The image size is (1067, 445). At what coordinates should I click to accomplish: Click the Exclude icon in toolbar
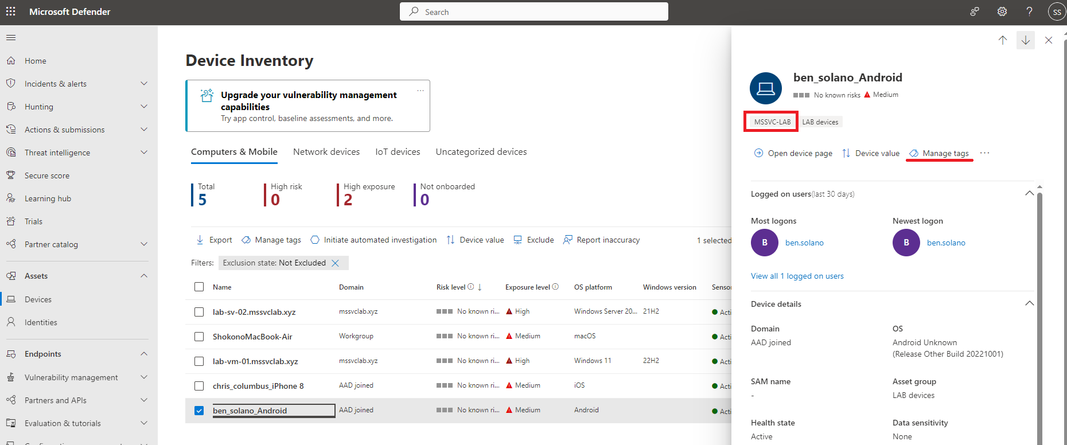tap(518, 240)
